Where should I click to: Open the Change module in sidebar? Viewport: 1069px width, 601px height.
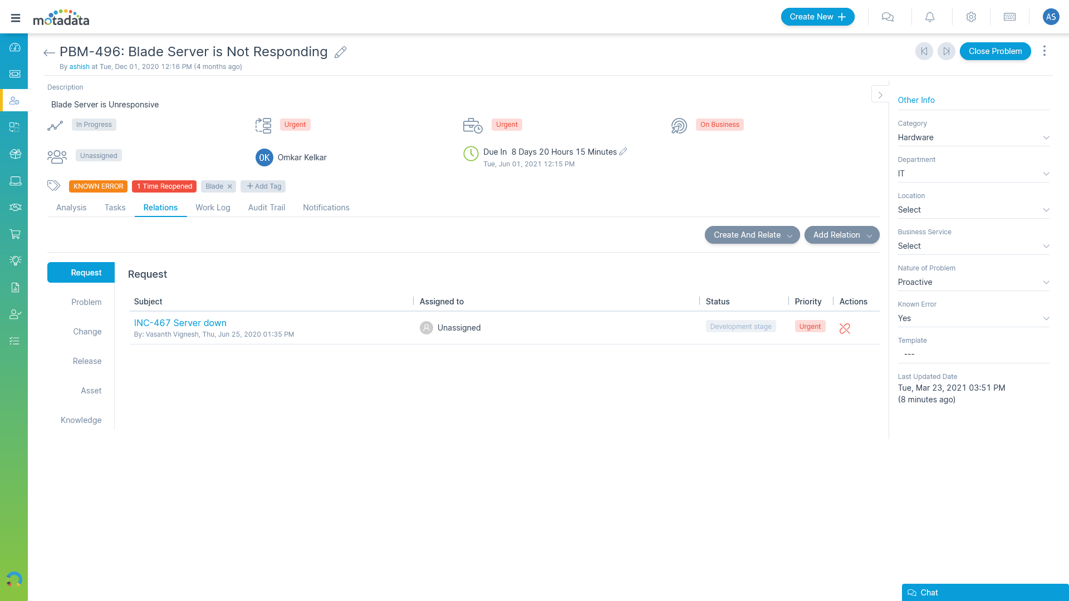[x=14, y=127]
